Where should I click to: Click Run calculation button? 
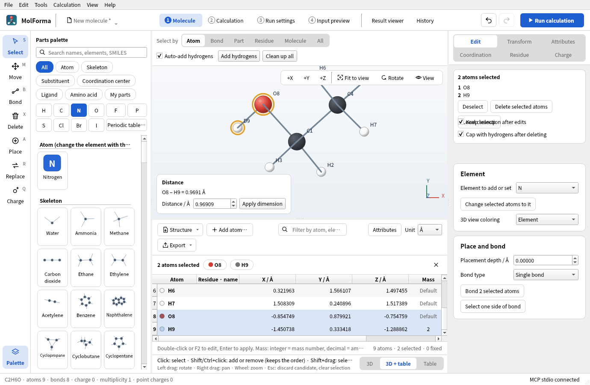tap(552, 21)
